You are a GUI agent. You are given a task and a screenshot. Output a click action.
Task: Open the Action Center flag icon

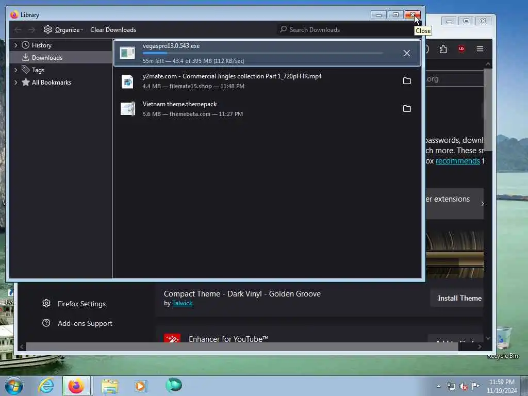pos(475,386)
